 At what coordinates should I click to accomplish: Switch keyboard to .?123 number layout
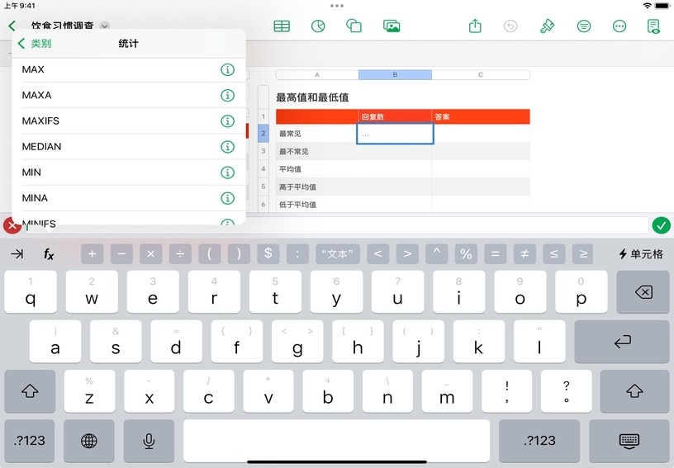click(31, 441)
